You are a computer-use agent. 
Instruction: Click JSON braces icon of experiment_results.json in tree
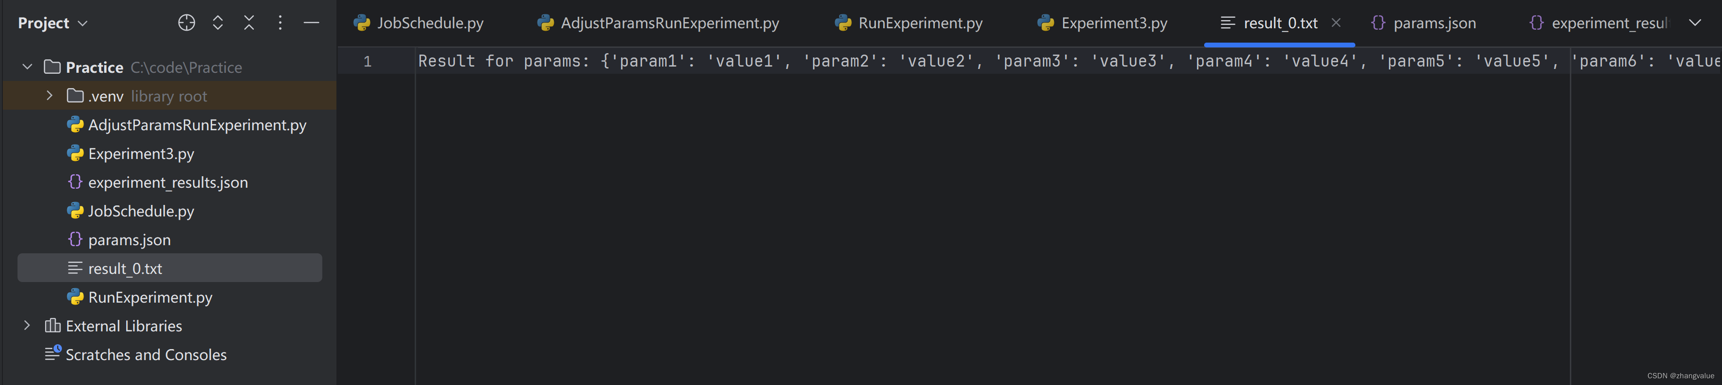pos(75,181)
